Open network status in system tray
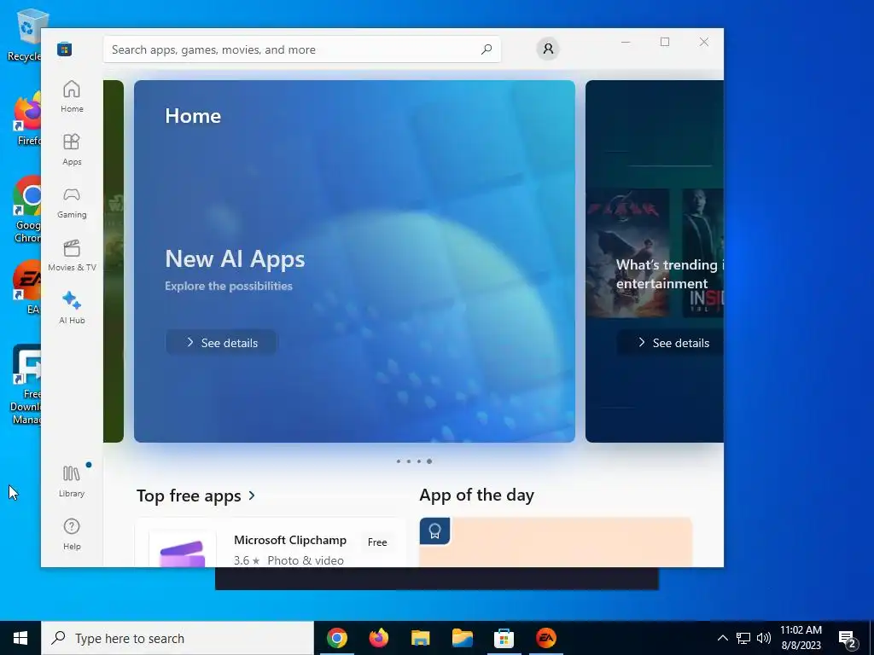Viewport: 874px width, 655px height. 743,638
